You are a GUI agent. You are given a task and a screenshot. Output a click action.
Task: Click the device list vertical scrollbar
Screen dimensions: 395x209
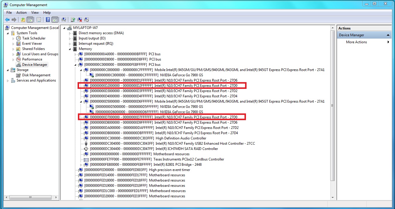click(x=332, y=106)
